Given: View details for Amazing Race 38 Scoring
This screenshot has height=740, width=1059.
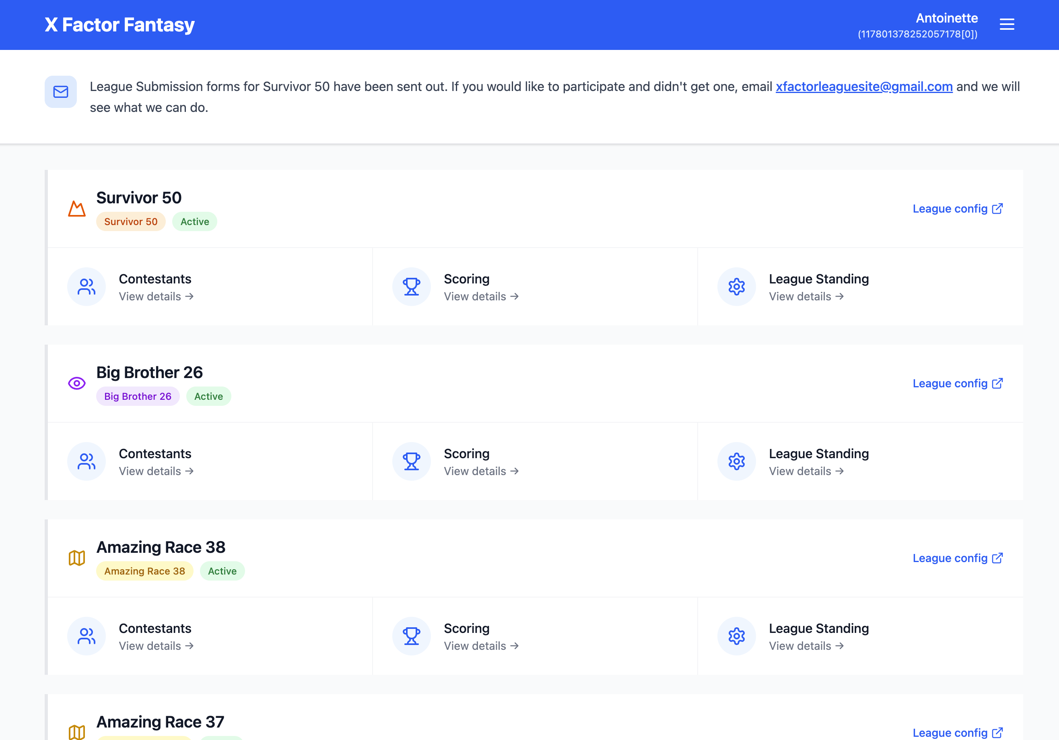Looking at the screenshot, I should (x=481, y=646).
